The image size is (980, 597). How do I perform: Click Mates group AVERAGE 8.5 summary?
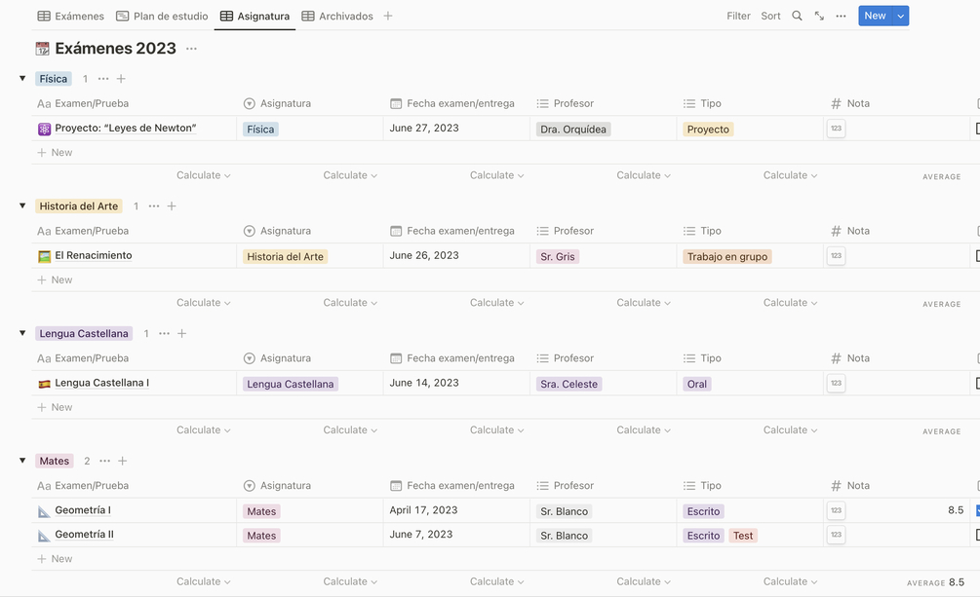[935, 582]
